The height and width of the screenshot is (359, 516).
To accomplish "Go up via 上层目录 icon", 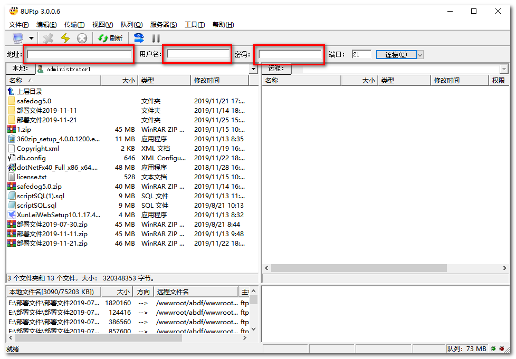I will pos(12,91).
